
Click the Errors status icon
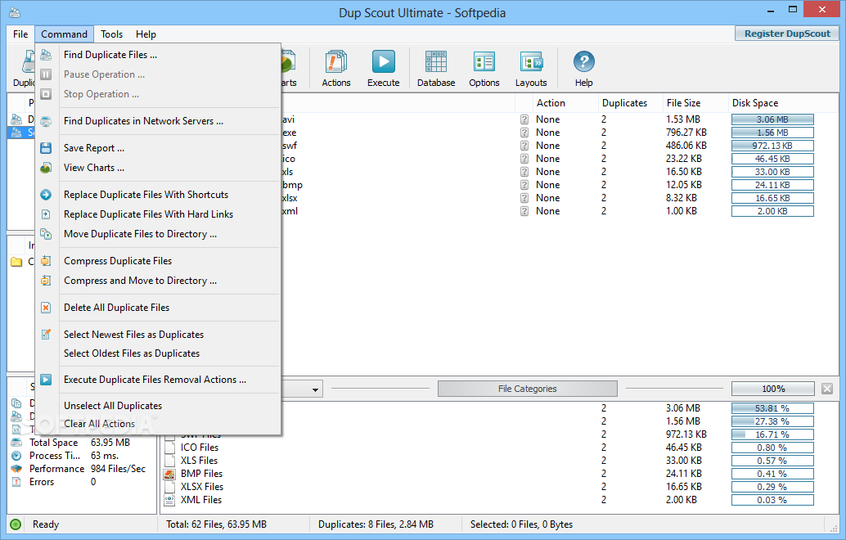[x=16, y=482]
